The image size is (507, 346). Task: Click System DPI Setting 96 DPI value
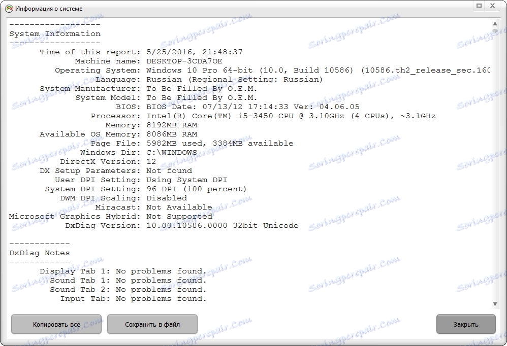[x=196, y=189]
